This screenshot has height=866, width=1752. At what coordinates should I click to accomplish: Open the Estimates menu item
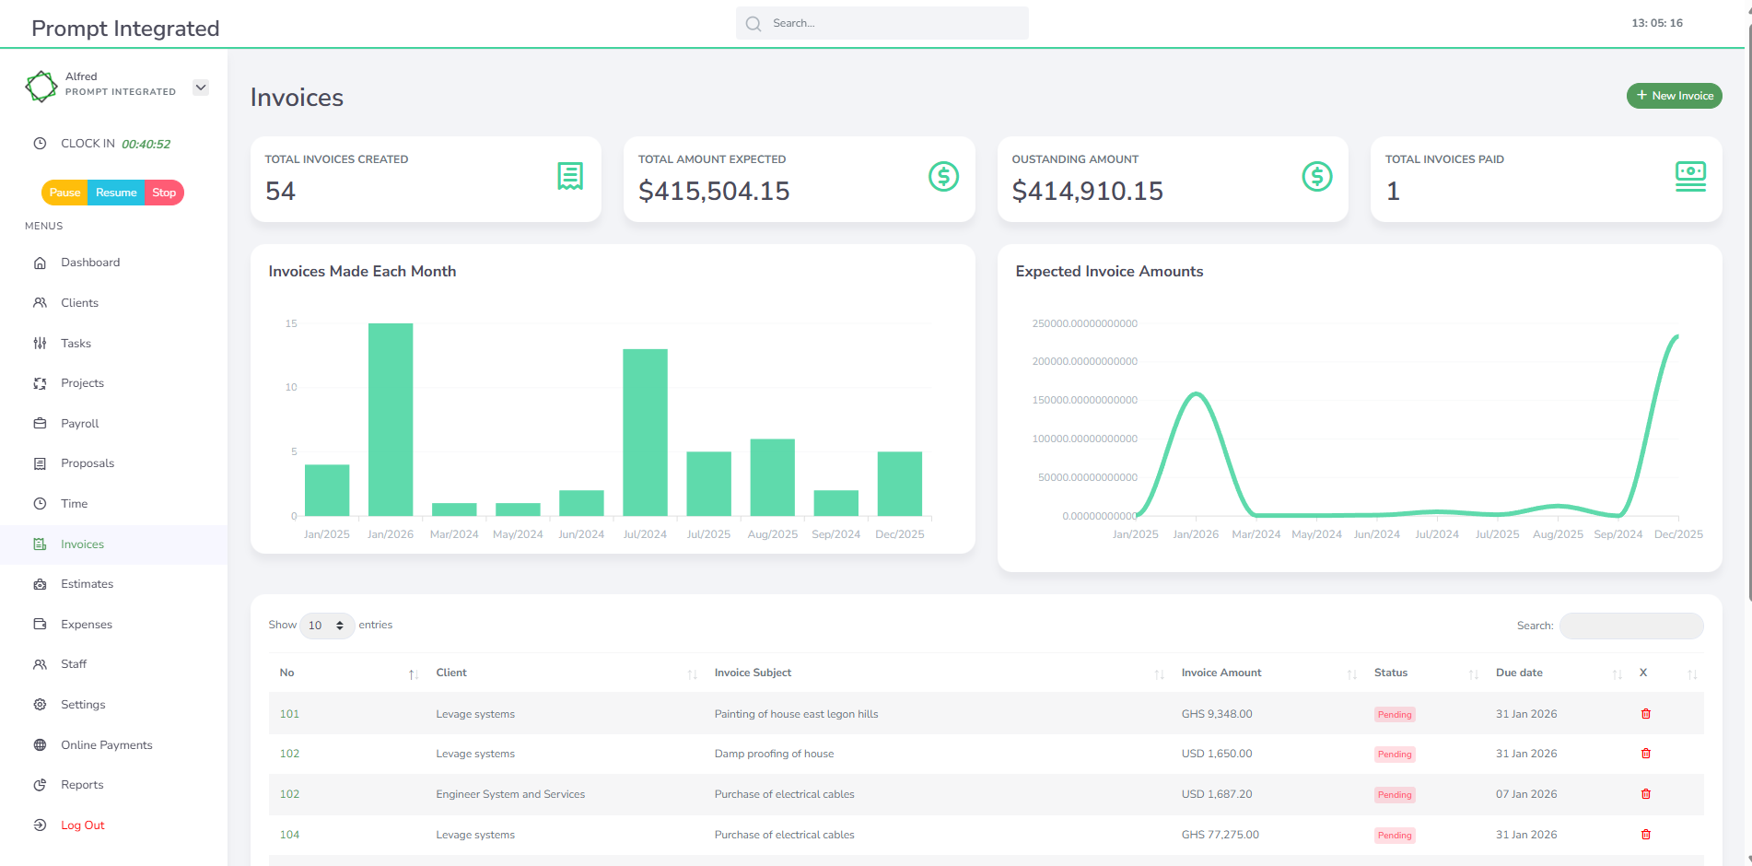[x=87, y=584]
